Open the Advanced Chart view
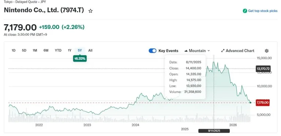This screenshot has height=136, width=281. [237, 51]
